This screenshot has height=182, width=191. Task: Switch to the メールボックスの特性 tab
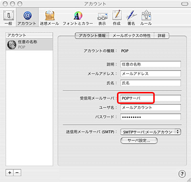[x=131, y=36]
